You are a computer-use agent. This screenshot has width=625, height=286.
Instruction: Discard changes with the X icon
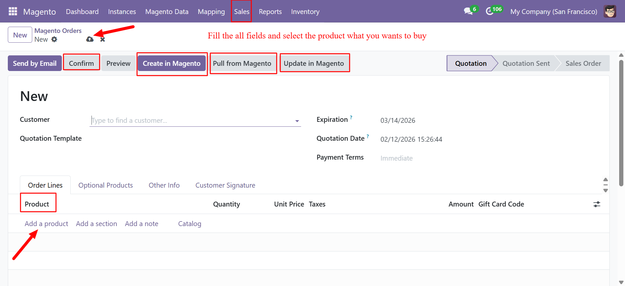pyautogui.click(x=103, y=39)
